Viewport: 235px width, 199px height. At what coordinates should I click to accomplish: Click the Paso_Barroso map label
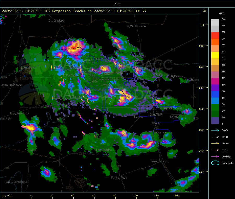click(160, 161)
